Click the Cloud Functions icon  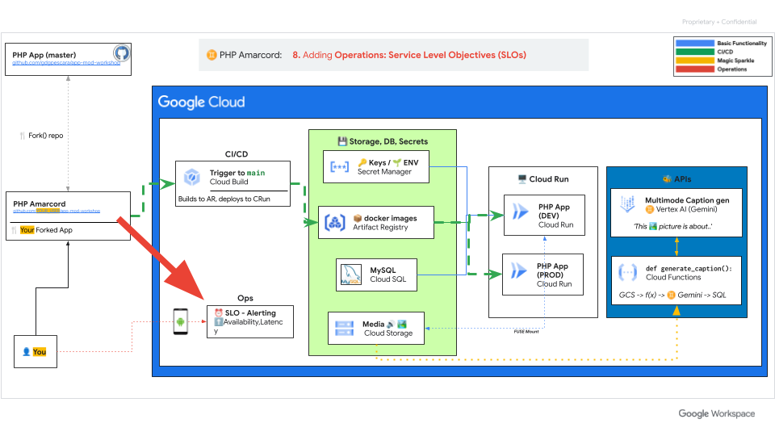click(626, 274)
